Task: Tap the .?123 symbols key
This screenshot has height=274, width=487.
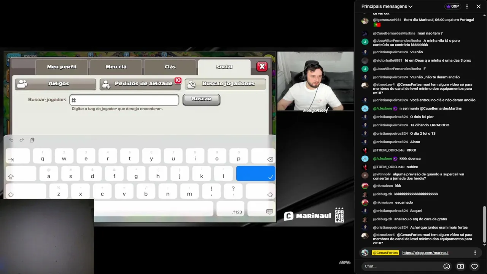Action: click(231, 209)
